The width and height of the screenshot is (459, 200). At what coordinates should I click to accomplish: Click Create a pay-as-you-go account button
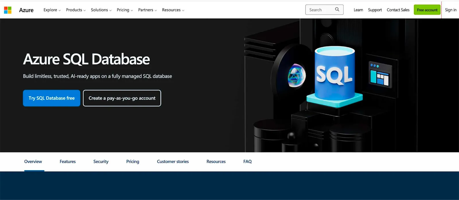122,98
